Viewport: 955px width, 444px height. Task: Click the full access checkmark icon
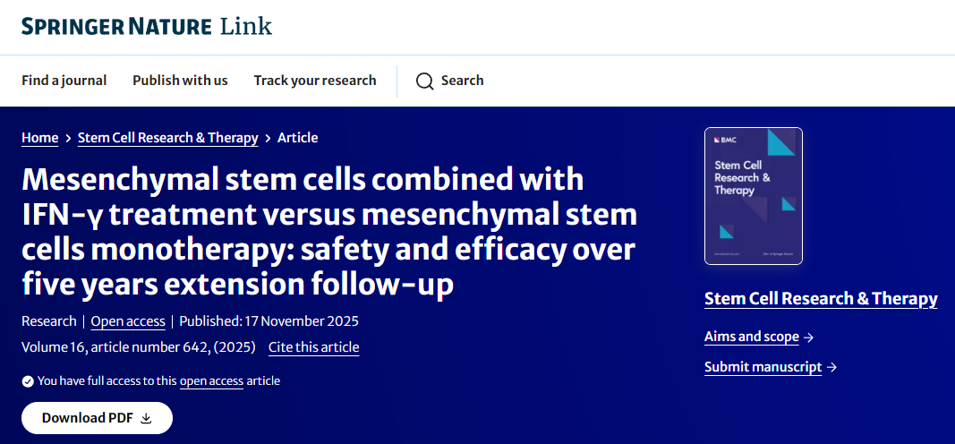[28, 381]
